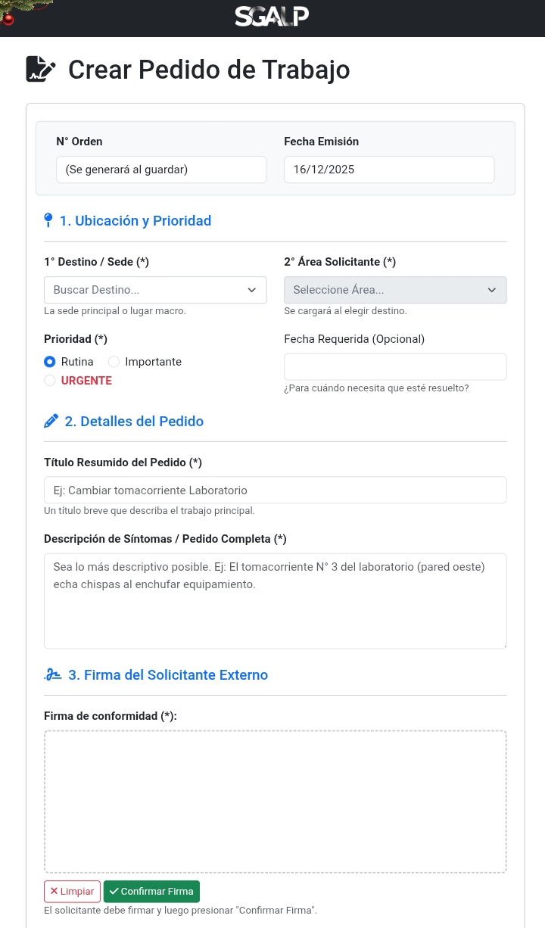Click the N° Orden field
This screenshot has height=928, width=545.
[161, 170]
